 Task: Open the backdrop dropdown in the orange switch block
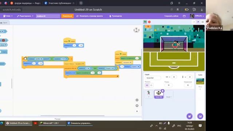[x=79, y=64]
